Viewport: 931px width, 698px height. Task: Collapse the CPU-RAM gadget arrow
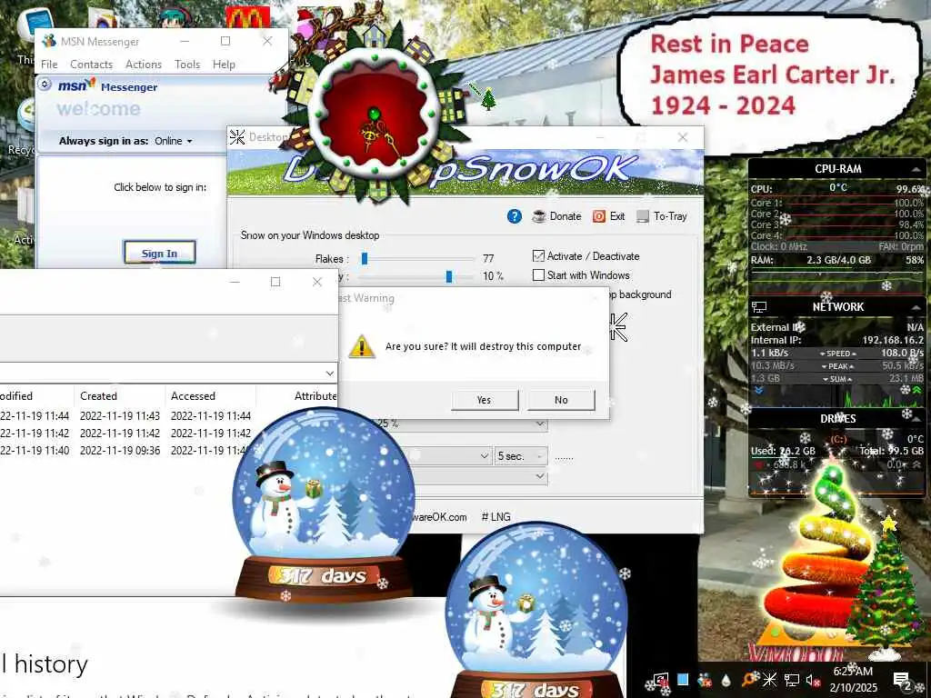(916, 169)
